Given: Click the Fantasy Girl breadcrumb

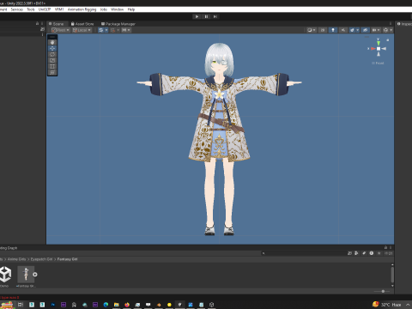Looking at the screenshot, I should point(67,259).
